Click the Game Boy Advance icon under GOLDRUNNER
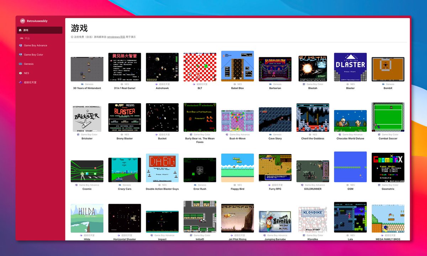This screenshot has height=256, width=427. 302,185
